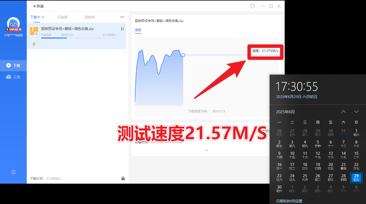Open 日期和时间设置 link
Screen dimensions: 366x204
pyautogui.click(x=289, y=201)
